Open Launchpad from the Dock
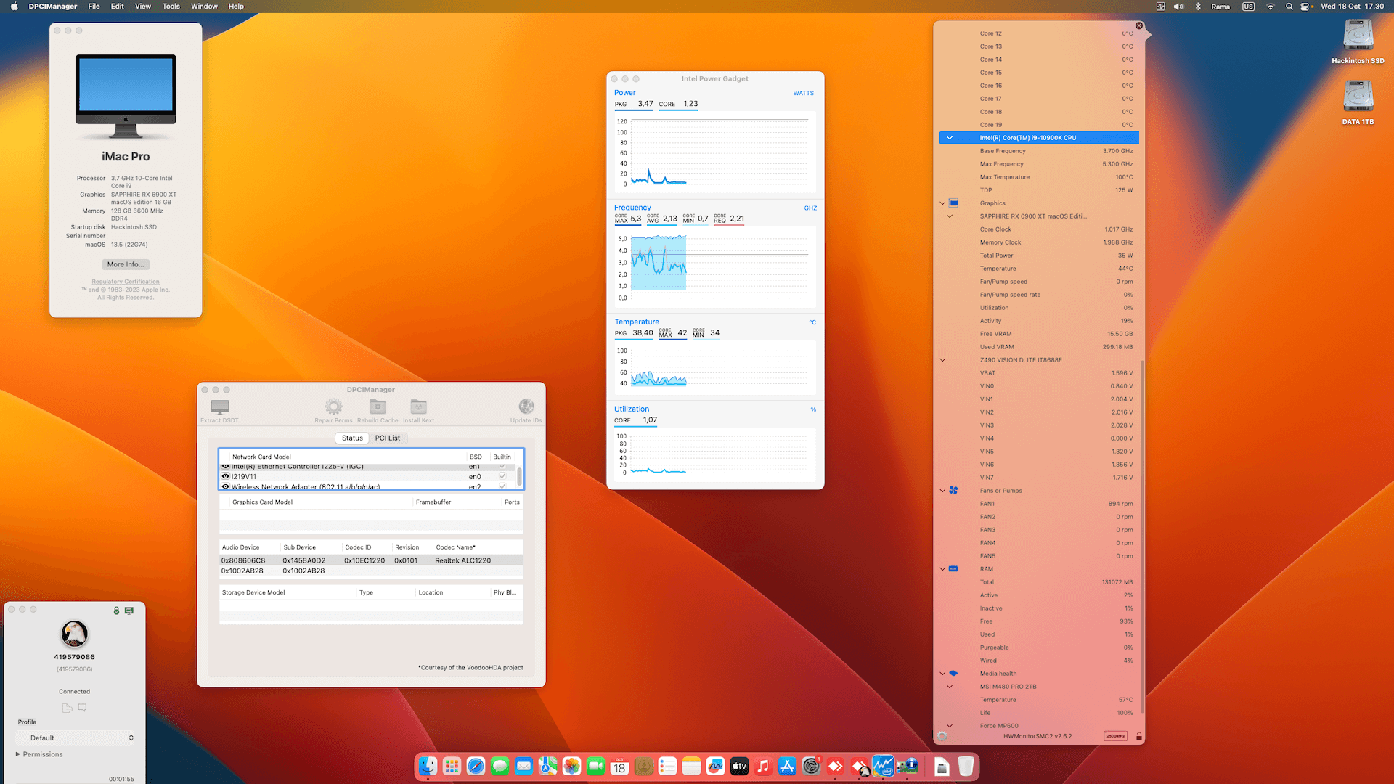Screen dimensions: 1394x784 [452, 766]
